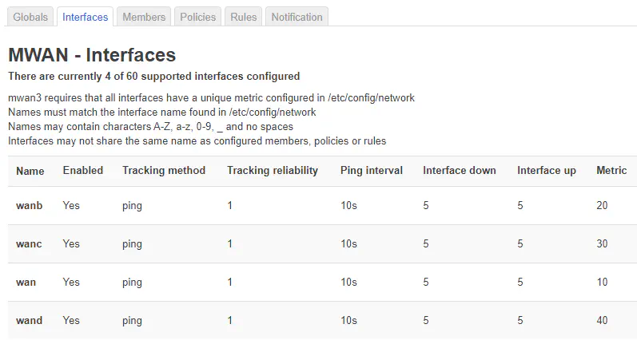Select the Interfaces tab
The width and height of the screenshot is (637, 340).
click(85, 17)
